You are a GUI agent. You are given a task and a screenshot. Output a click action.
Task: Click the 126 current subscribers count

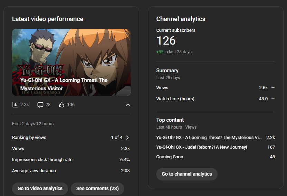click(x=166, y=40)
